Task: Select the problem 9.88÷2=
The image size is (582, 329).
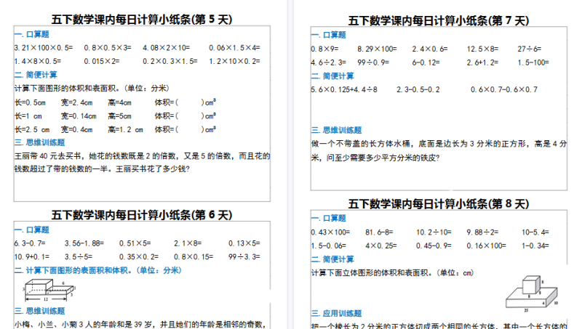Action: click(482, 232)
